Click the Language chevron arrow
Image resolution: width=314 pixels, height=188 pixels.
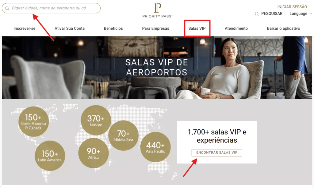pyautogui.click(x=311, y=14)
